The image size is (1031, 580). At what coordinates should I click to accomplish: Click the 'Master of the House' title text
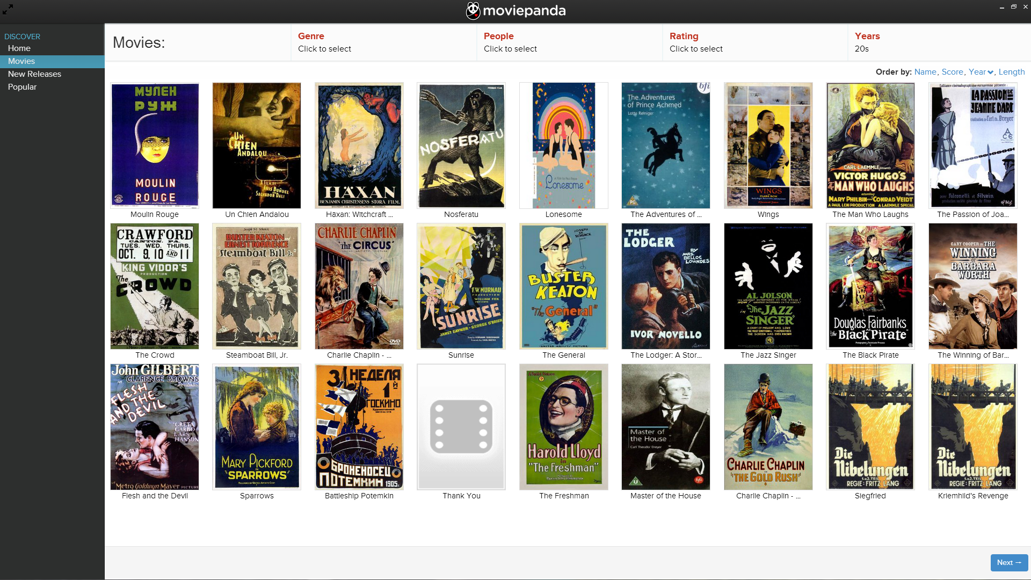coord(666,496)
